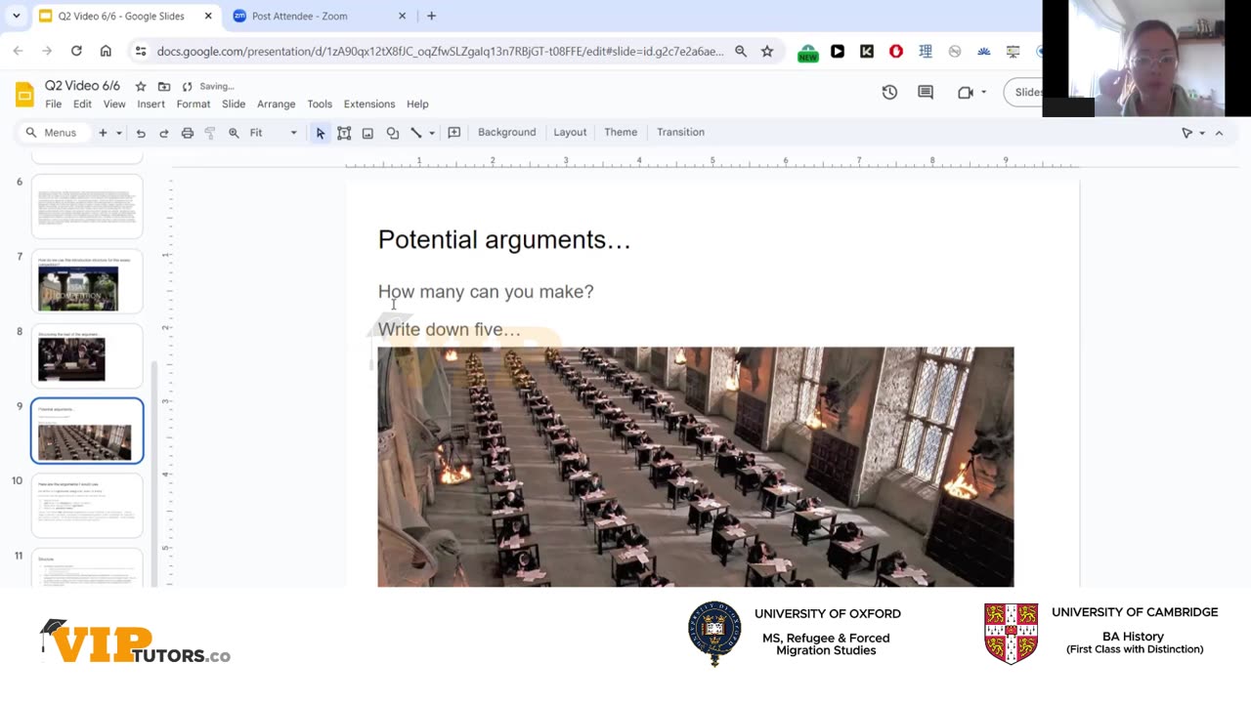Click the Insert image icon
The width and height of the screenshot is (1251, 703).
pyautogui.click(x=367, y=133)
